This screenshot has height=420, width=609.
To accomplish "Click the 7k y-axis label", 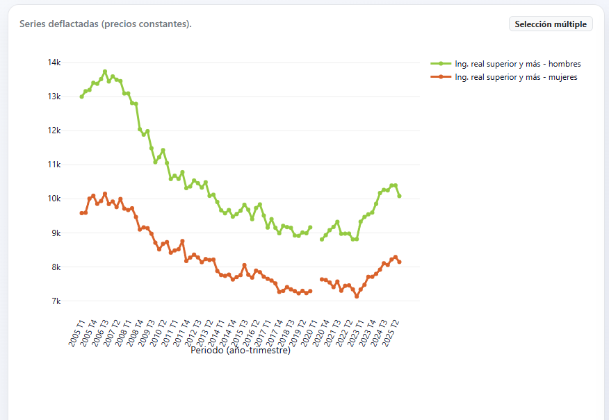I will (x=56, y=301).
